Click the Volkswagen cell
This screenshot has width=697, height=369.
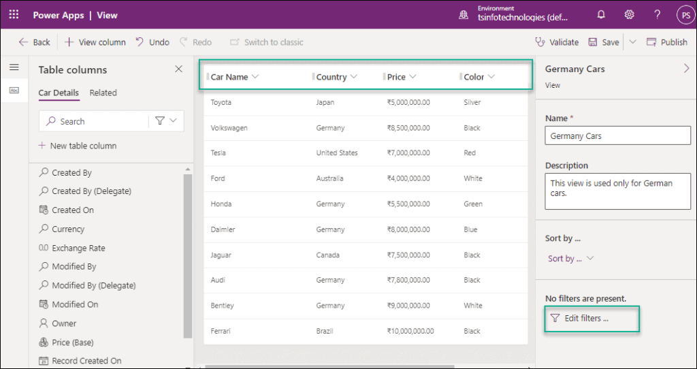(229, 128)
